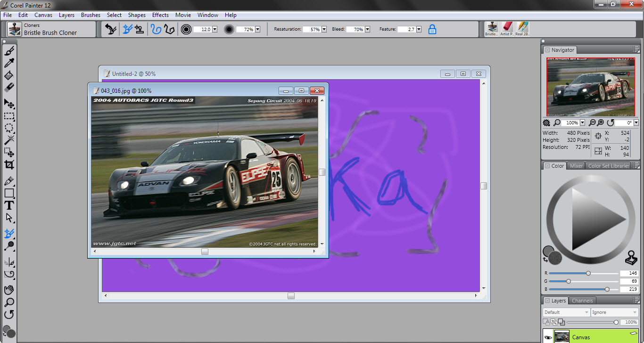Switch to the Channels tab

click(582, 301)
